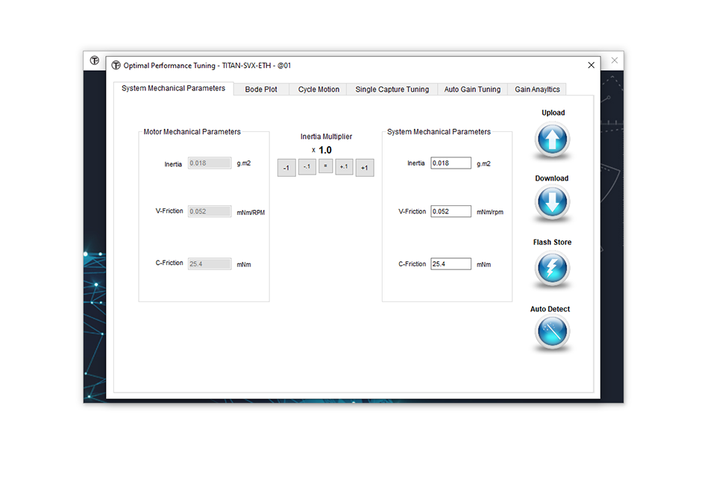The width and height of the screenshot is (722, 482).
Task: Select the Auto Gain Tuning tab
Action: point(472,90)
